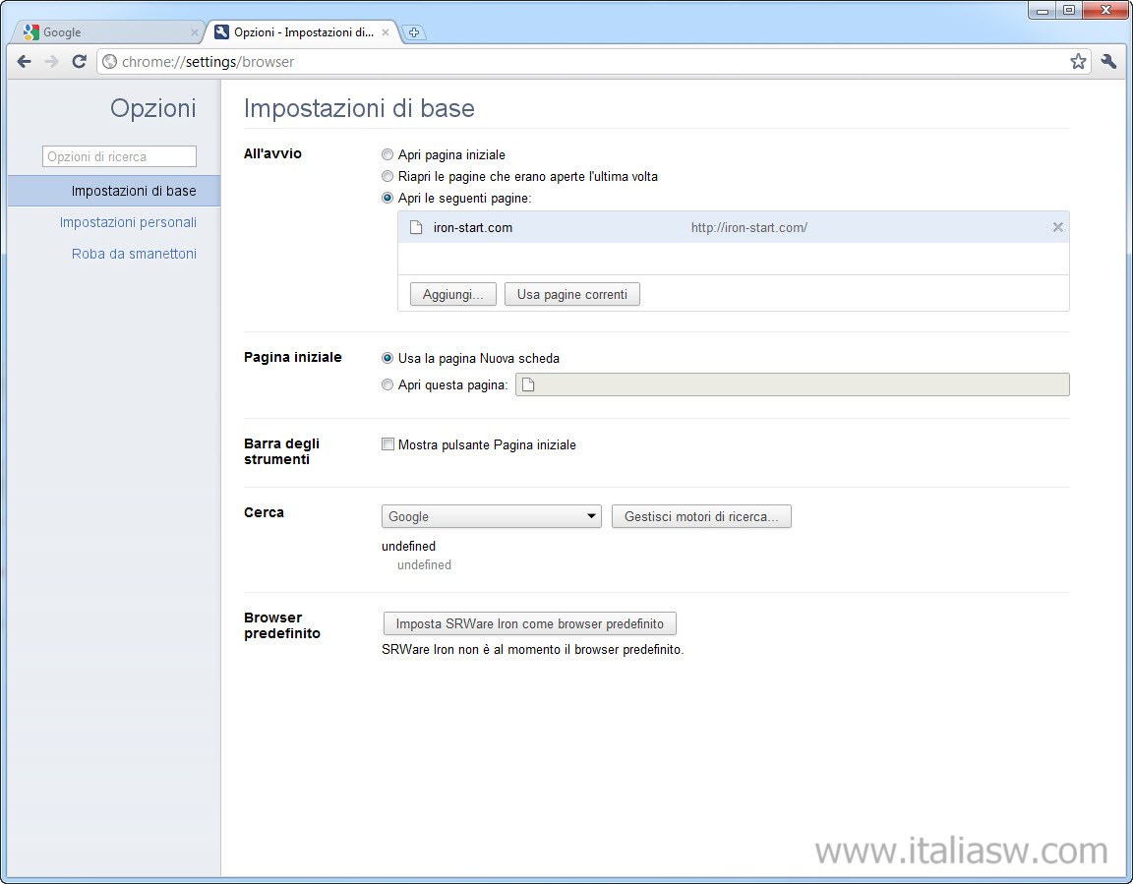
Task: Select Apri pagina iniziale radio button
Action: (388, 154)
